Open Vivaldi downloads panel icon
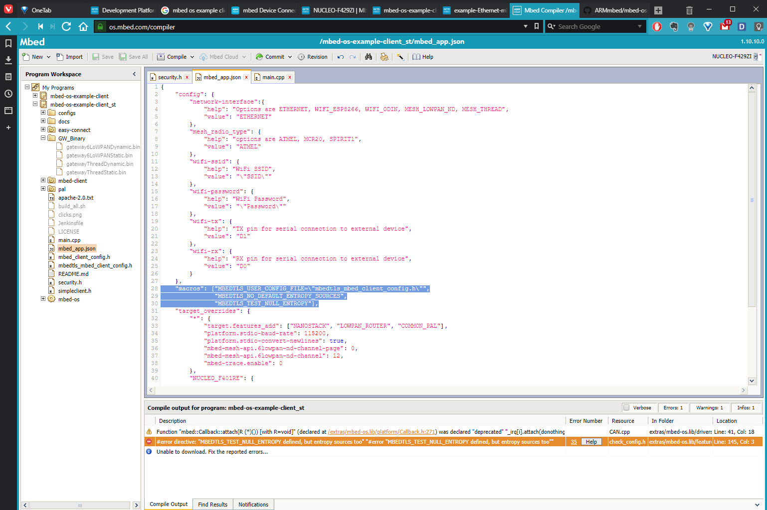767x510 pixels. coord(8,60)
